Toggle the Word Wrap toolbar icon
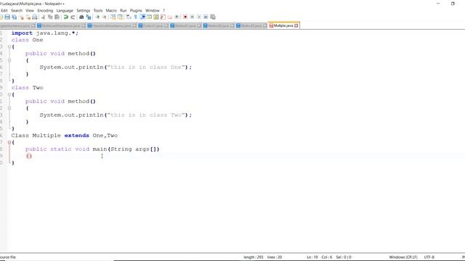Image resolution: width=465 pixels, height=261 pixels. (129, 17)
